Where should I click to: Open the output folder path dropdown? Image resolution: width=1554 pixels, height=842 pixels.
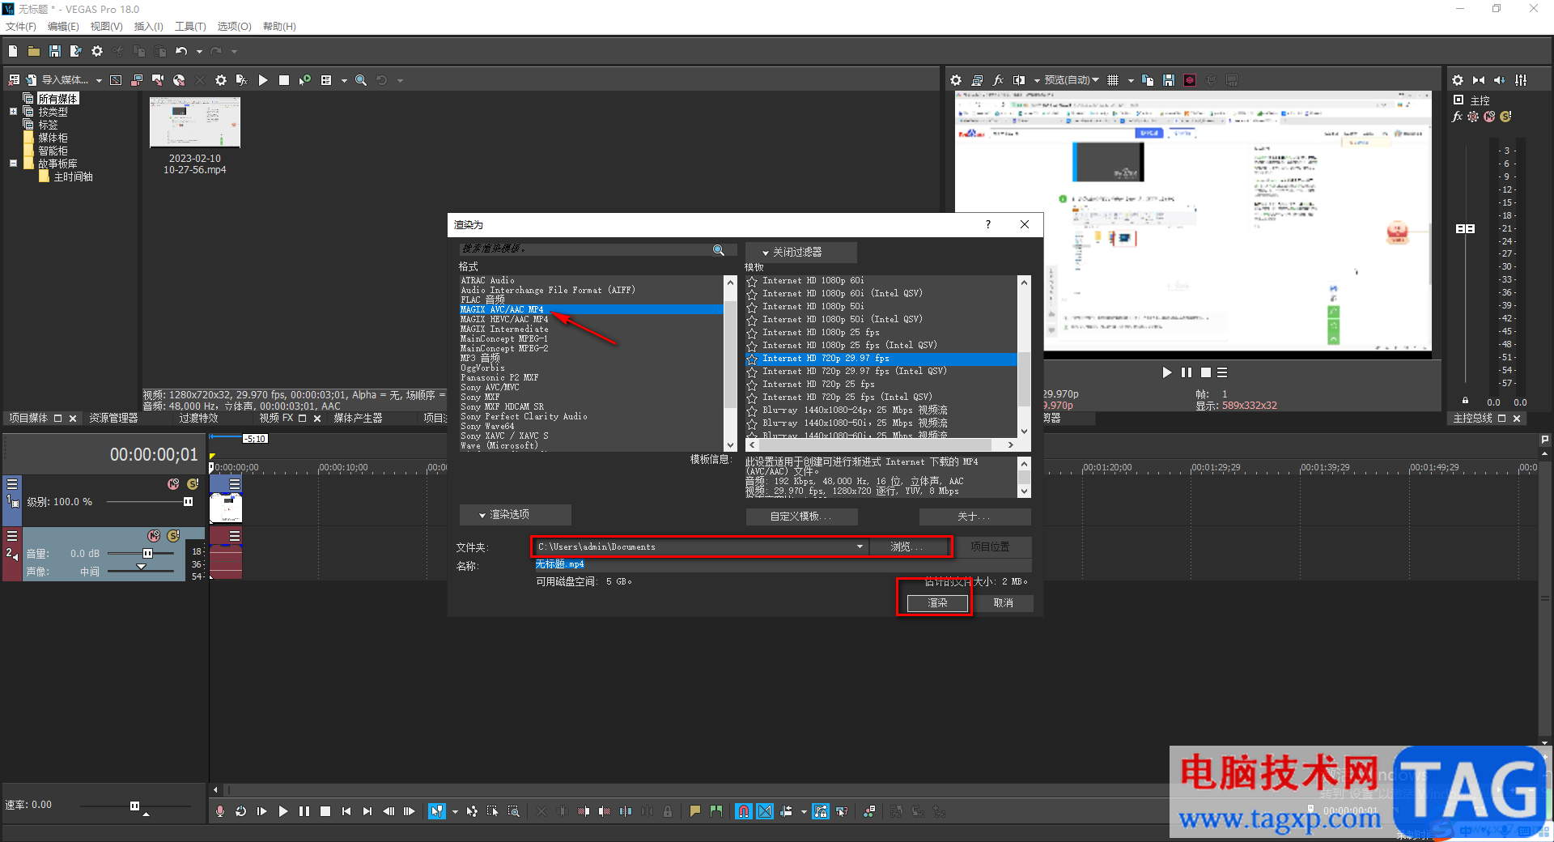[x=860, y=546]
